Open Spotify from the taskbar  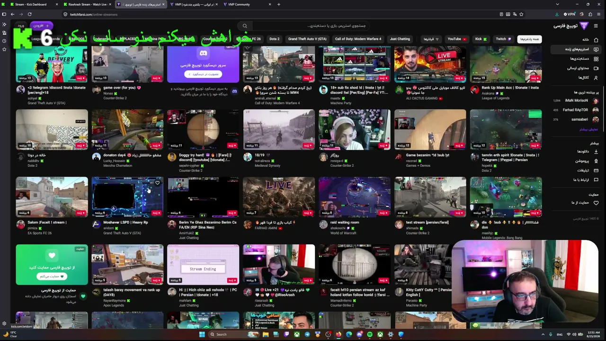370,334
